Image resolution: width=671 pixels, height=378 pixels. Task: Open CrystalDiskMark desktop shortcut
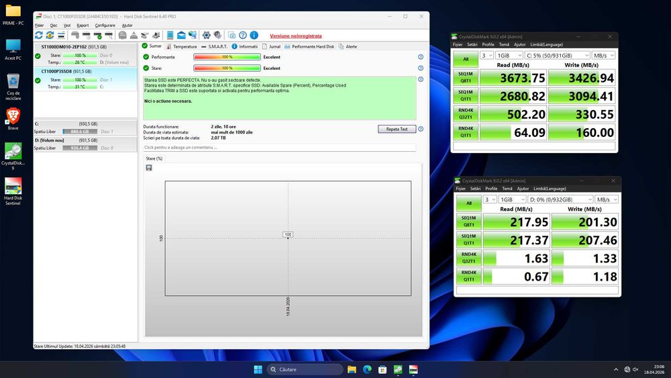click(13, 156)
